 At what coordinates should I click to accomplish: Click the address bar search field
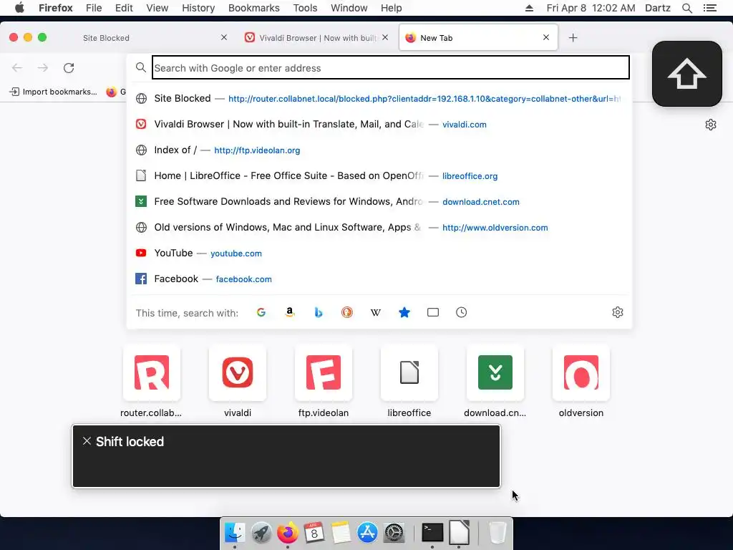click(x=391, y=68)
